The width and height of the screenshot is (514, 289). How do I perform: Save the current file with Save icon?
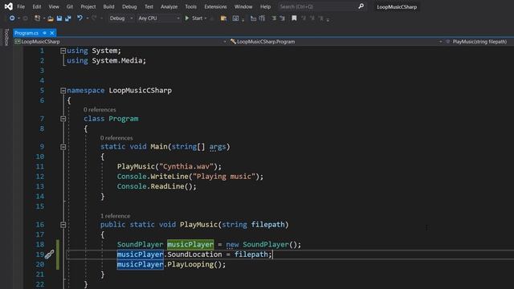[59, 18]
